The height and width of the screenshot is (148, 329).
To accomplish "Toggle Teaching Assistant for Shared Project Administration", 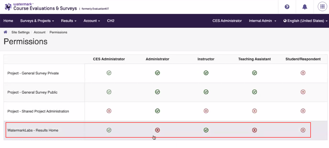I will coord(255,111).
